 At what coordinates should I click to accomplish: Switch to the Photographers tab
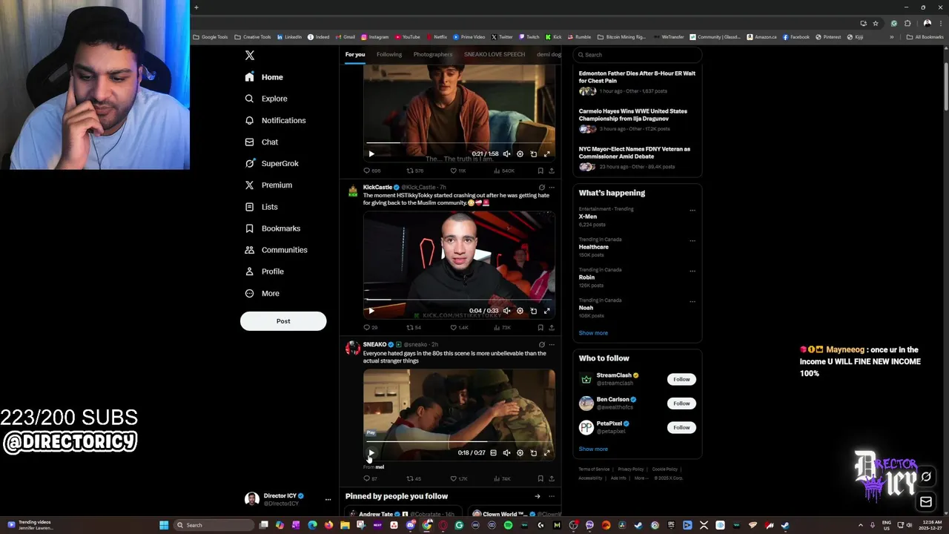coord(433,54)
